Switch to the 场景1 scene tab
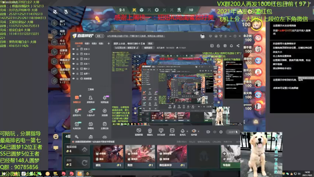 [x=87, y=43]
